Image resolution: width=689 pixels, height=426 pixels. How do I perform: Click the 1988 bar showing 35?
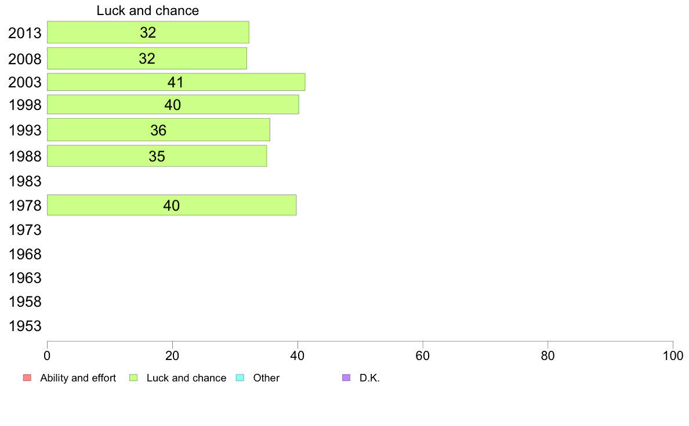157,156
